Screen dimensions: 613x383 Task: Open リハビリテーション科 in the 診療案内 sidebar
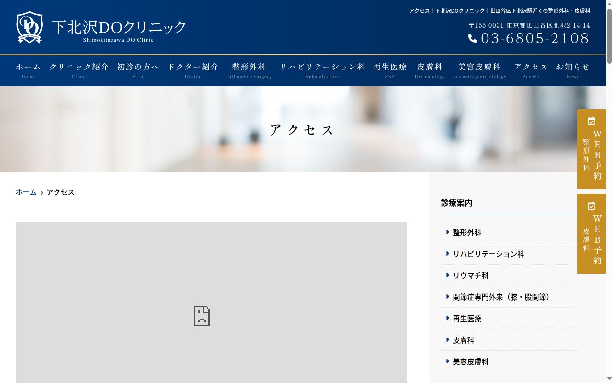pyautogui.click(x=488, y=254)
